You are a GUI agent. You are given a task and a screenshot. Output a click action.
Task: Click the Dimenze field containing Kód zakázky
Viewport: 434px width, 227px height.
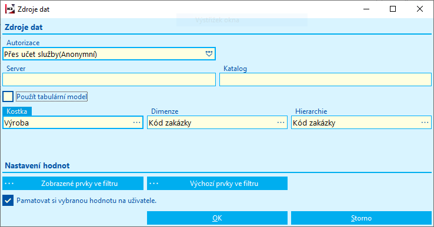click(217, 123)
